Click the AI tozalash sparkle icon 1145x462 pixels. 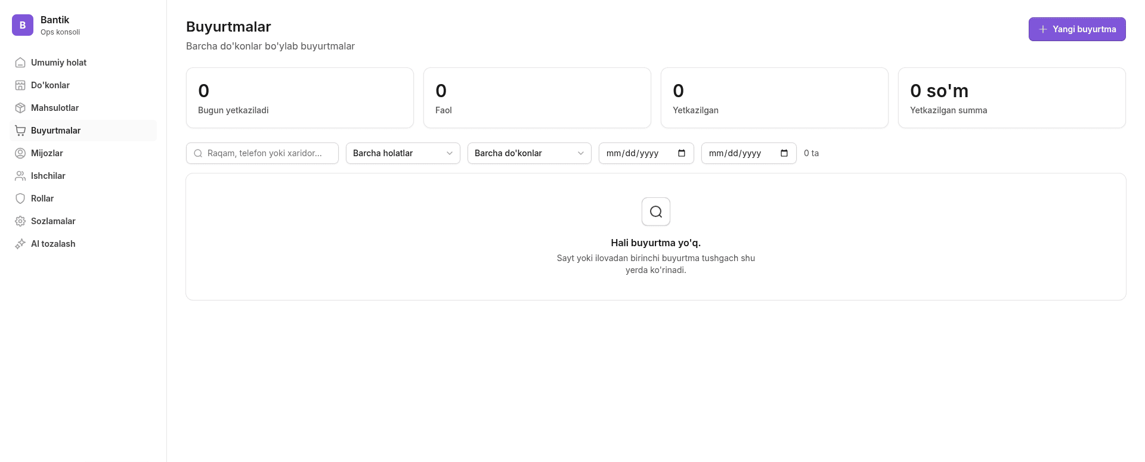pos(20,244)
